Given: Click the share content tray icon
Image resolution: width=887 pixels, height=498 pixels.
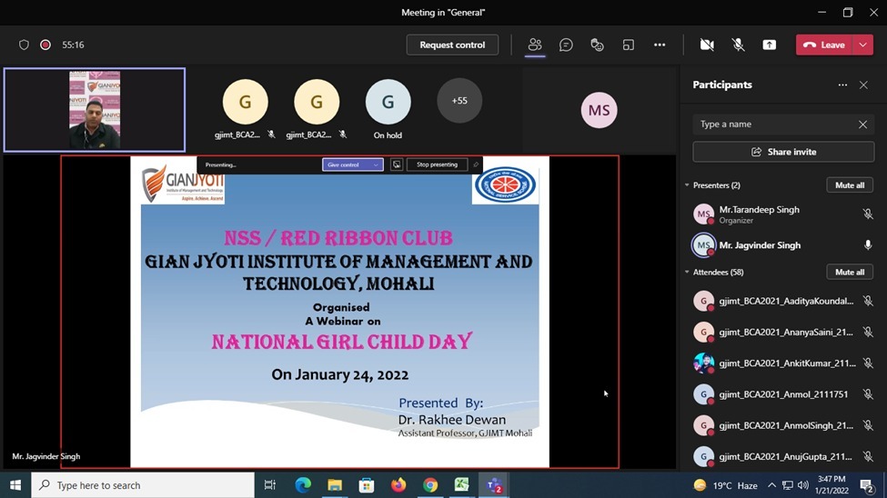Looking at the screenshot, I should [770, 45].
